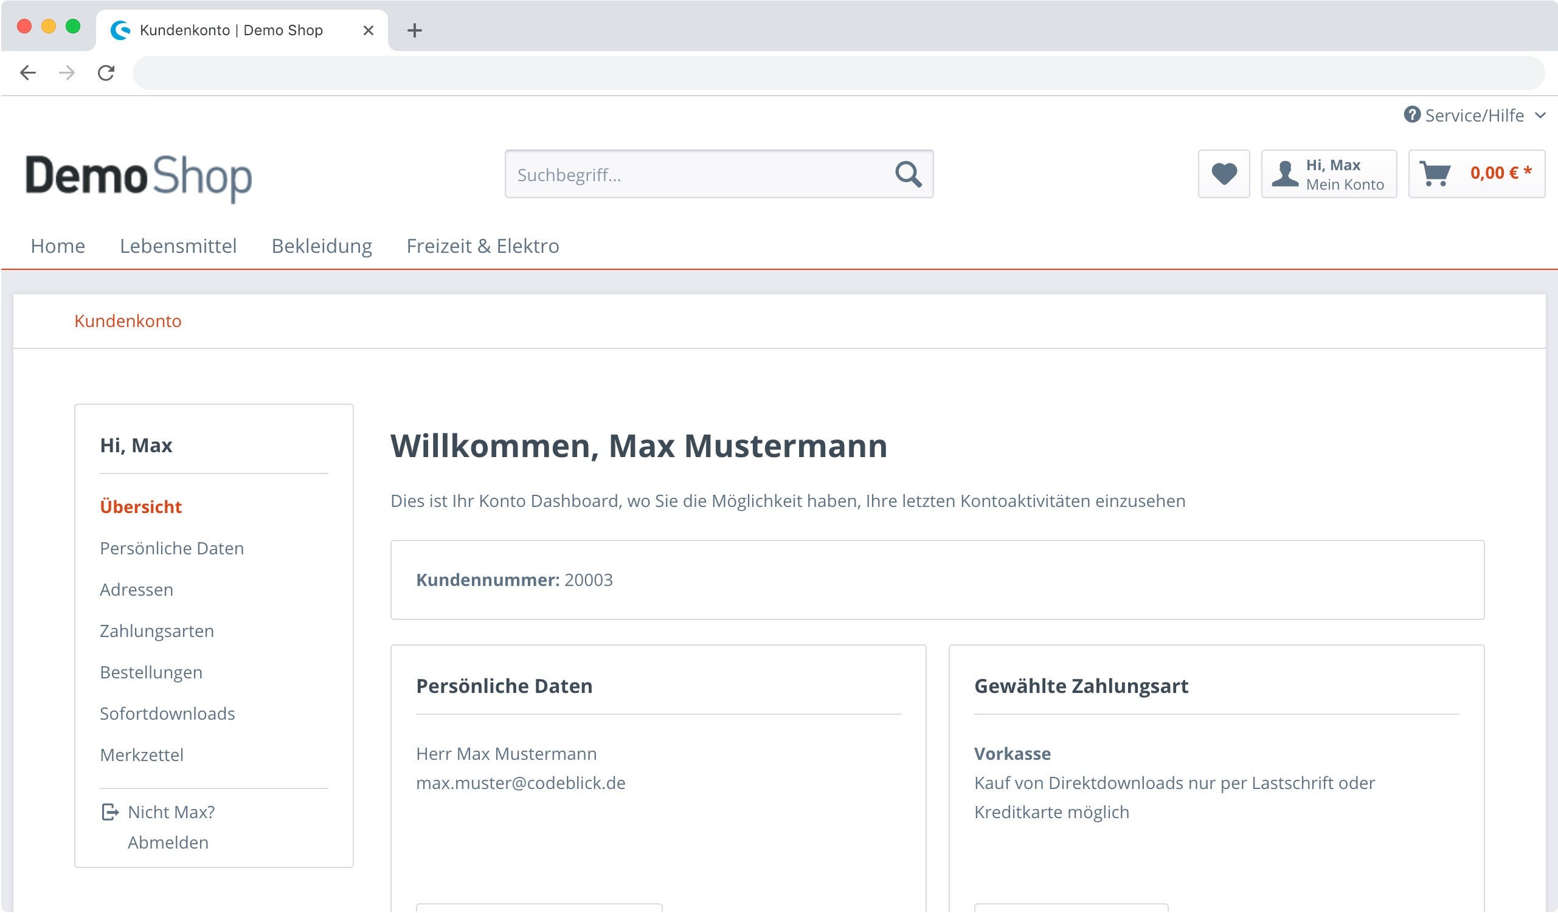Open Merkzettel in sidebar
The image size is (1558, 913).
tap(142, 756)
